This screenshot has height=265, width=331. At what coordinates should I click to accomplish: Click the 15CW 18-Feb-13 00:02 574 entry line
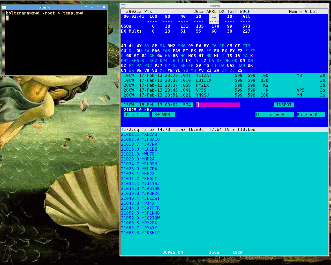(157, 105)
